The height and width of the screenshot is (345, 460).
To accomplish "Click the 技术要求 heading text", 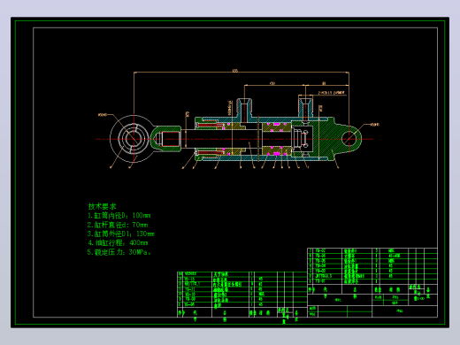I will point(102,206).
